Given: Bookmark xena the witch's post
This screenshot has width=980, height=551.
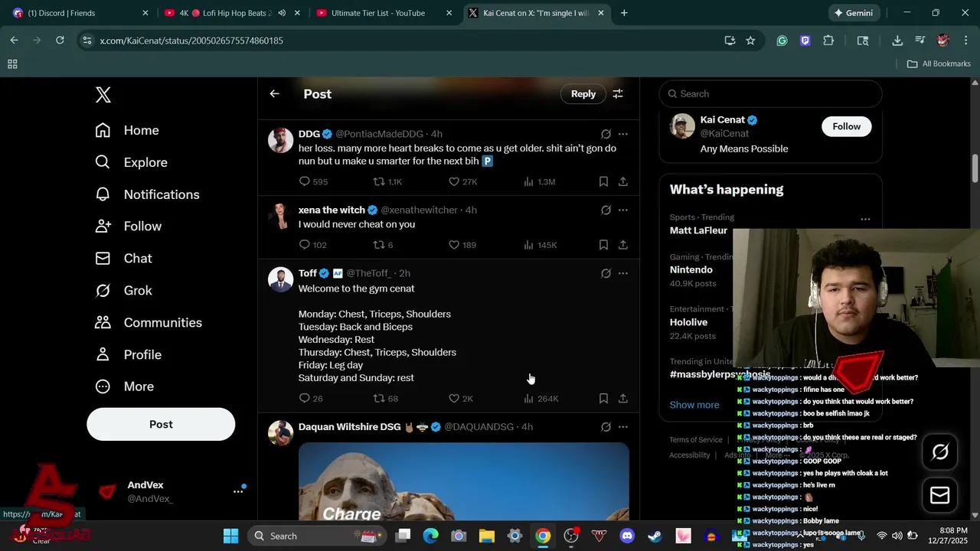Looking at the screenshot, I should [x=603, y=245].
